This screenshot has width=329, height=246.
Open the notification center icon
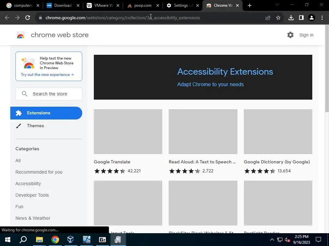[318, 240]
